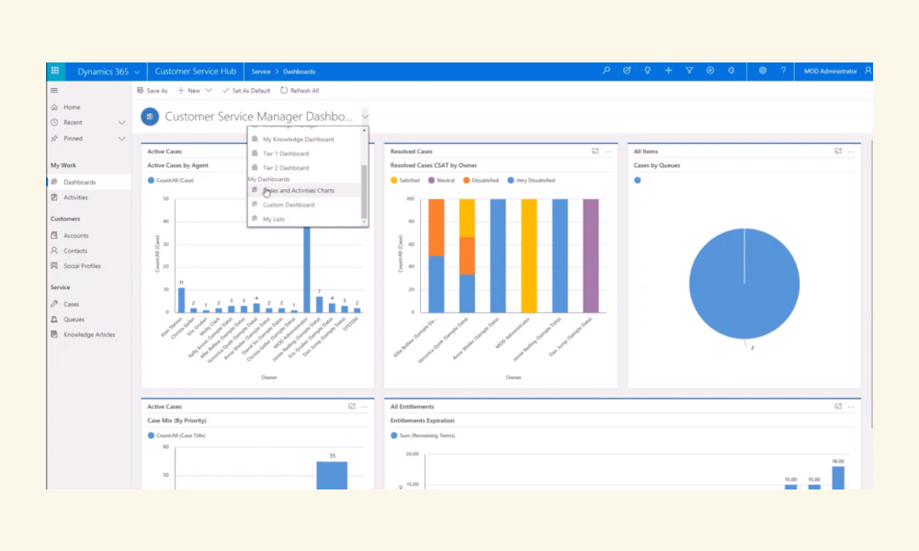The height and width of the screenshot is (551, 919).
Task: Expand the Pinned section chevron
Action: [x=122, y=139]
